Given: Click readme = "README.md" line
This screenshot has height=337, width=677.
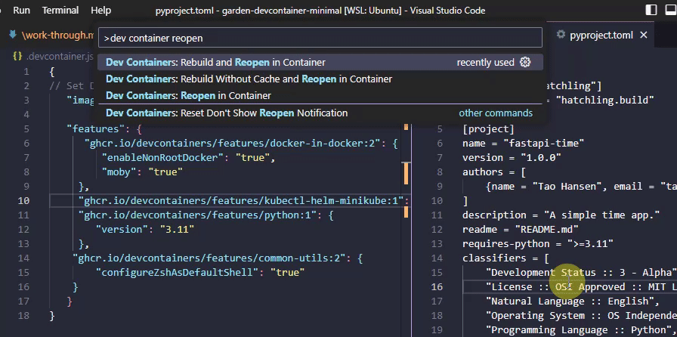Looking at the screenshot, I should pyautogui.click(x=521, y=230).
